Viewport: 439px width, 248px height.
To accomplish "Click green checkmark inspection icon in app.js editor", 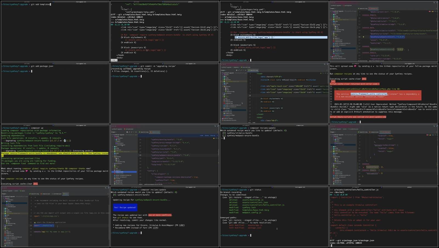I will 108,197.
